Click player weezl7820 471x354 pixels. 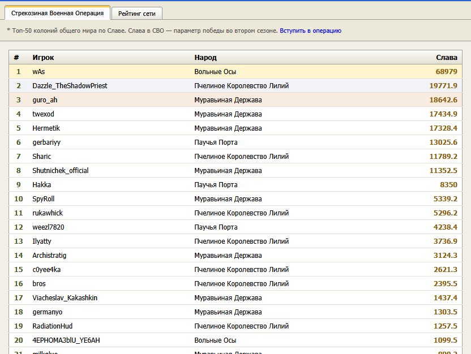click(x=48, y=227)
